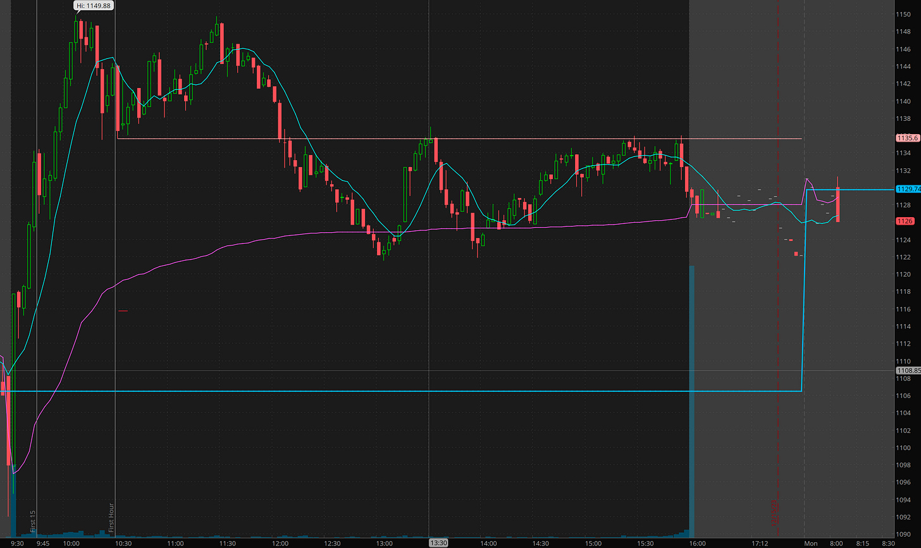Screen dimensions: 921x548
Task: Click the 1118 price axis label
Action: 903,292
